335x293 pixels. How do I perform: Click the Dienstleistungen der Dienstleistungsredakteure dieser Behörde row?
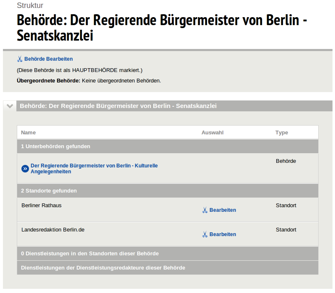pos(168,268)
